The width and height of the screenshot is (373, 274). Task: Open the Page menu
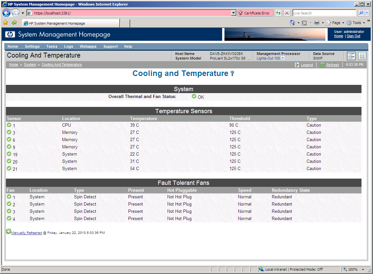pos(335,23)
